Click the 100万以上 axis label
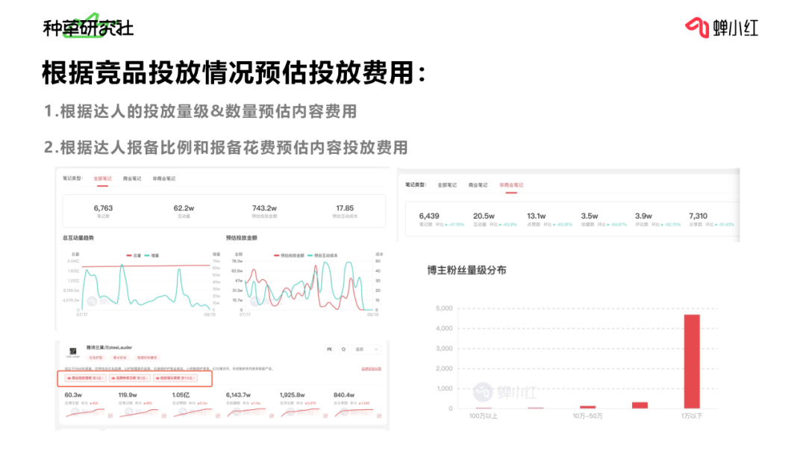The height and width of the screenshot is (454, 806). [483, 416]
